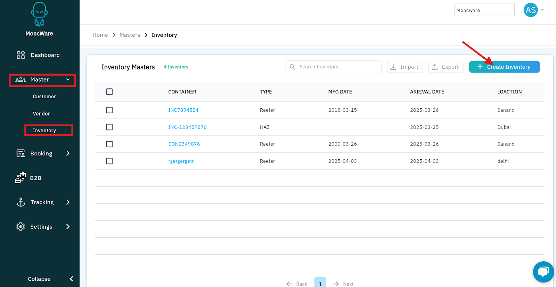Open the chat support bubble
Screen dimensions: 556x287
click(543, 272)
